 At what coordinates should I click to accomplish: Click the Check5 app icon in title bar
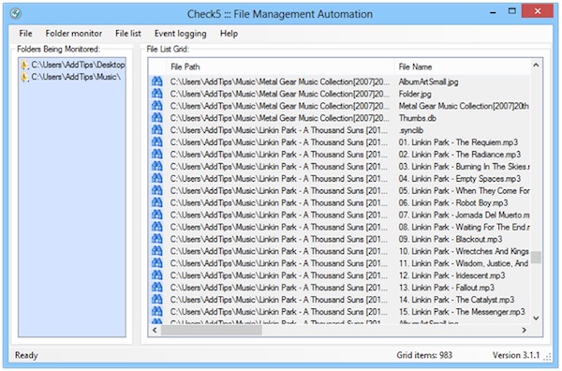(16, 14)
